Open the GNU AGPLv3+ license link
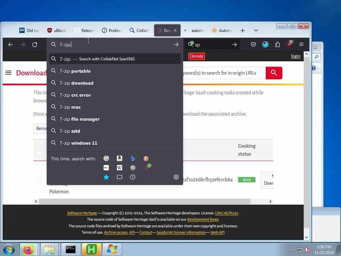 (x=226, y=213)
